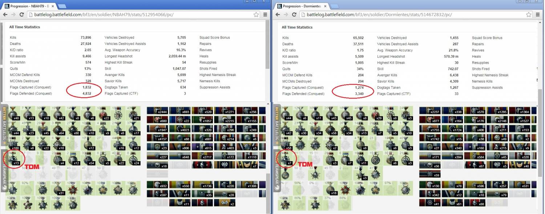Viewport: 545px width, 214px height.
Task: Click Flags Defended value 4,832
Action: 87,93
